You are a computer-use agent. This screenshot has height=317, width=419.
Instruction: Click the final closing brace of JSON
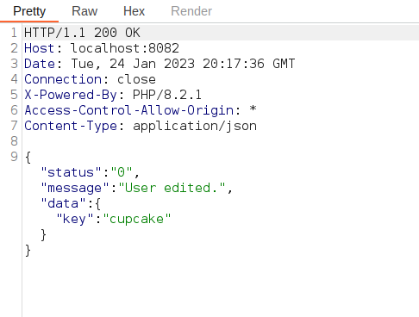28,250
